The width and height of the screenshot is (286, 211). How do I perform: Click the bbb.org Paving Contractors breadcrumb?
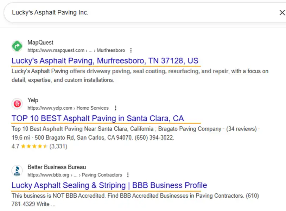point(75,175)
